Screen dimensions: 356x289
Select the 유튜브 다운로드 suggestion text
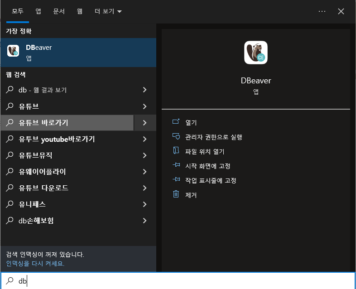coord(43,188)
